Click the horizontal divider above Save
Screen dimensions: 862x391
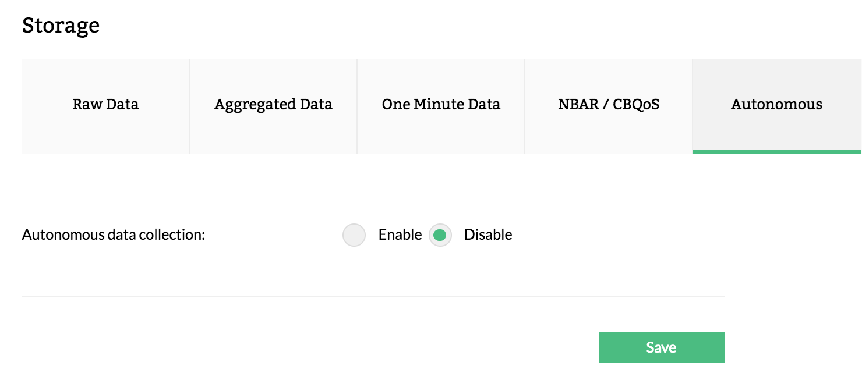(x=373, y=296)
